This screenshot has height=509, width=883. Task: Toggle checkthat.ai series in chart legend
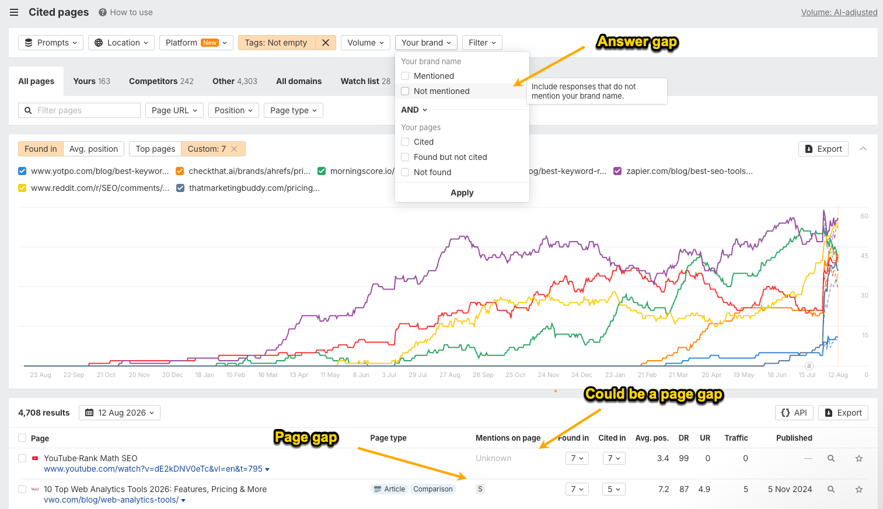[180, 171]
